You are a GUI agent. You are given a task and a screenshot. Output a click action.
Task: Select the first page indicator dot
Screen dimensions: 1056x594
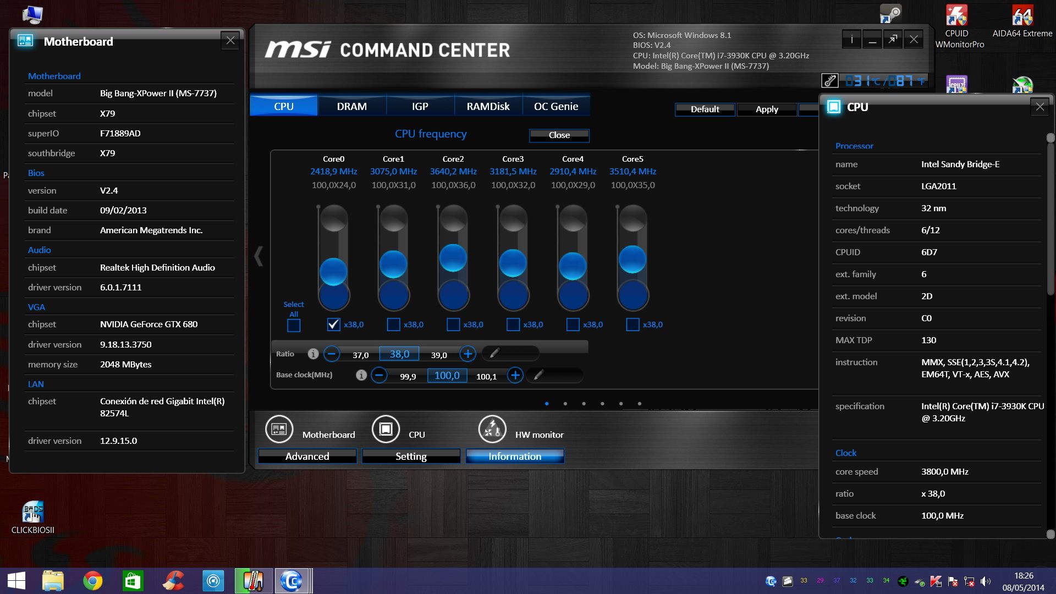547,404
